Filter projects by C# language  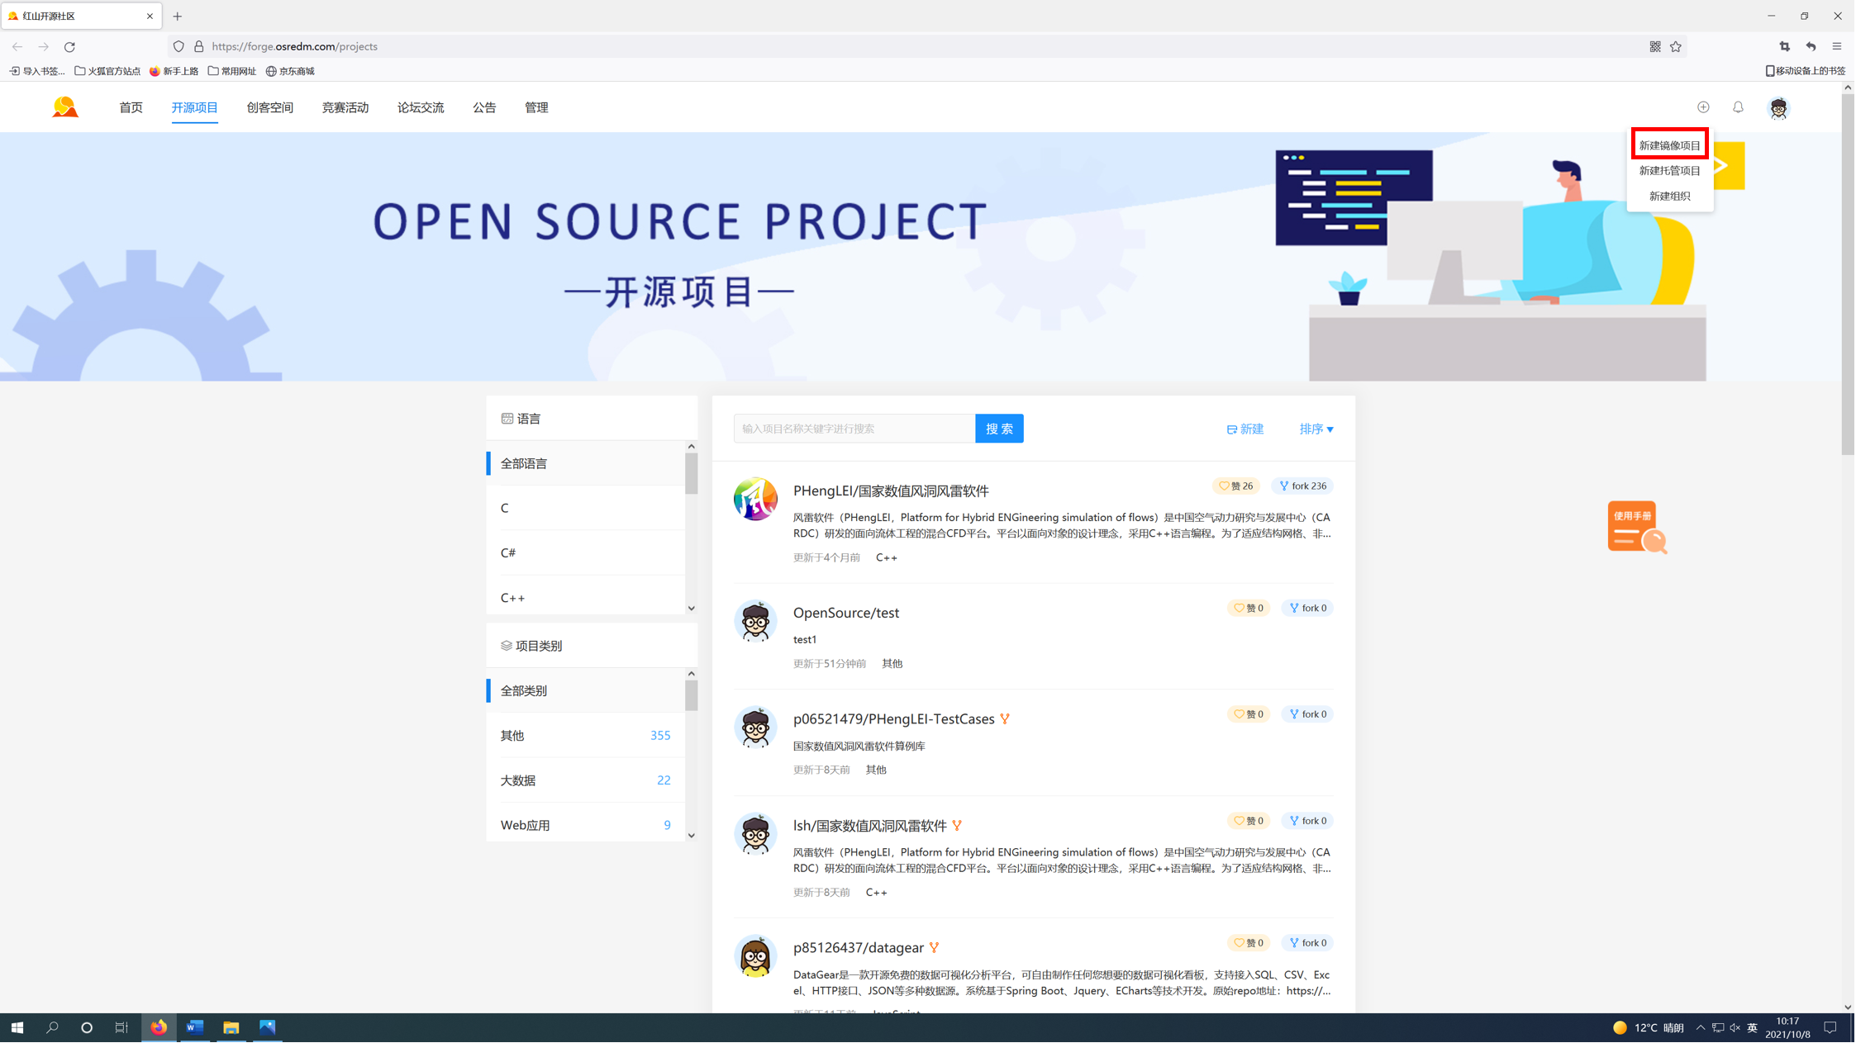[x=586, y=553]
